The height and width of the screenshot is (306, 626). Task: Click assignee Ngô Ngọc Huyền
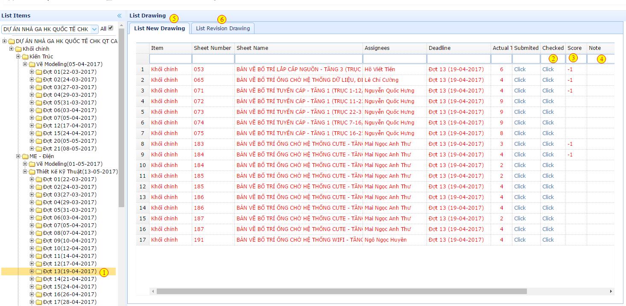[x=386, y=240]
